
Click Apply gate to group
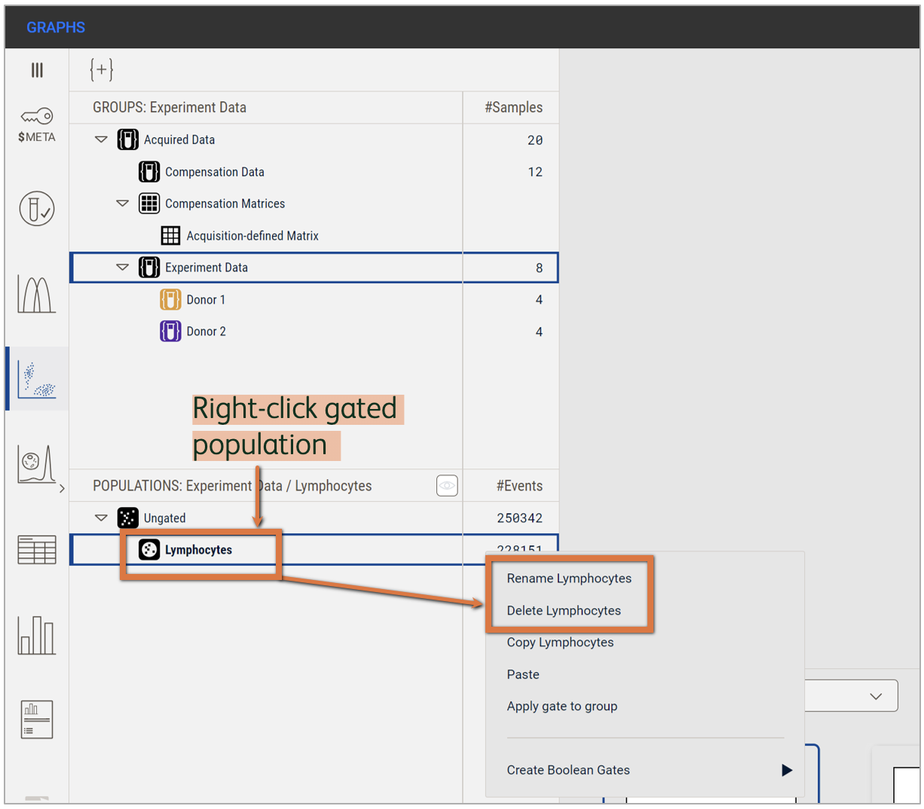[x=561, y=707]
